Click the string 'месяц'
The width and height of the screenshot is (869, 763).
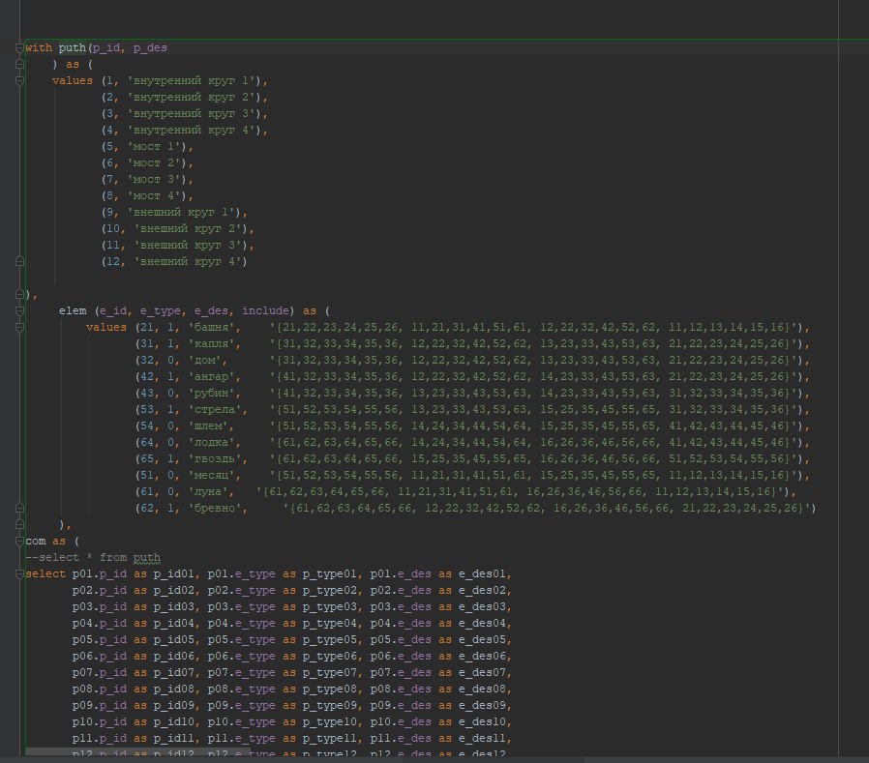(212, 475)
